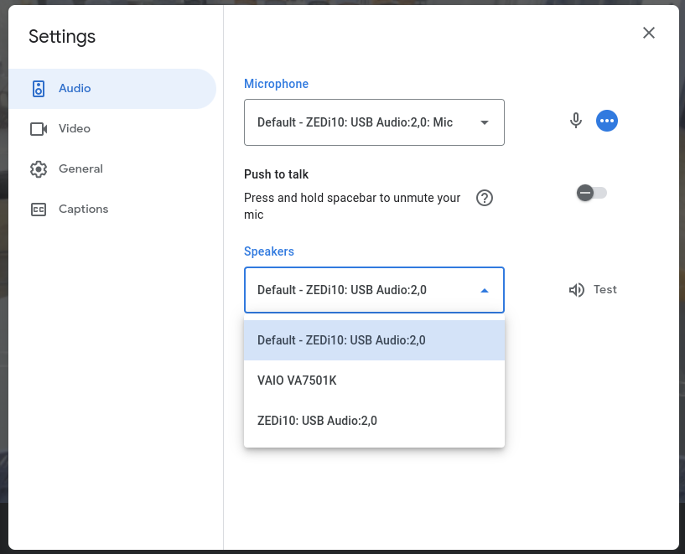Open the Microphone device dropdown
The width and height of the screenshot is (685, 554).
pyautogui.click(x=374, y=122)
